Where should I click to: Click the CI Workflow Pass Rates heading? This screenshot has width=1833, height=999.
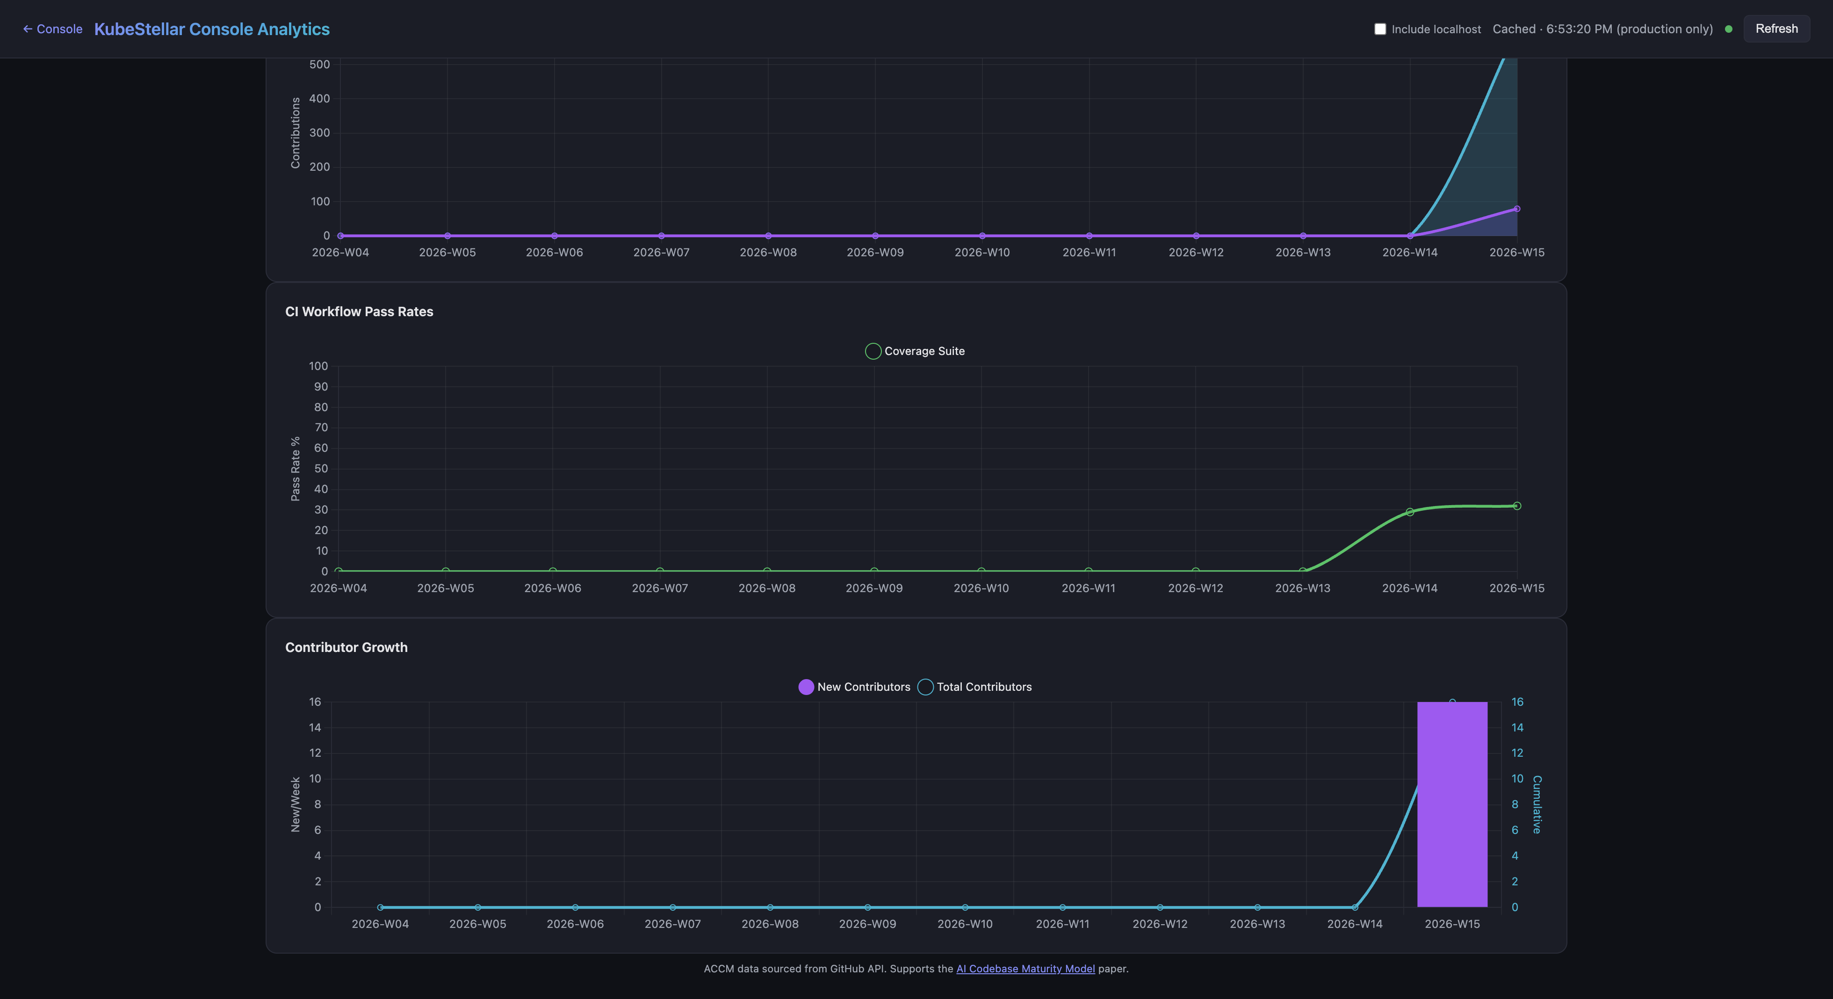[359, 311]
